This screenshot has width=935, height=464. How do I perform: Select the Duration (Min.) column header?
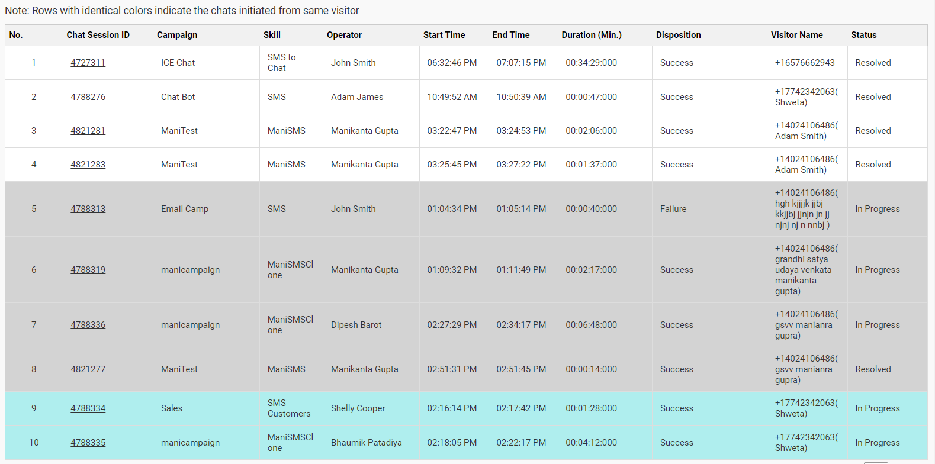pyautogui.click(x=592, y=35)
